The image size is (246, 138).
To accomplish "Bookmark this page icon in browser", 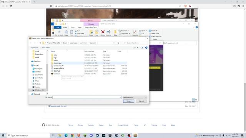I will tap(51, 6).
